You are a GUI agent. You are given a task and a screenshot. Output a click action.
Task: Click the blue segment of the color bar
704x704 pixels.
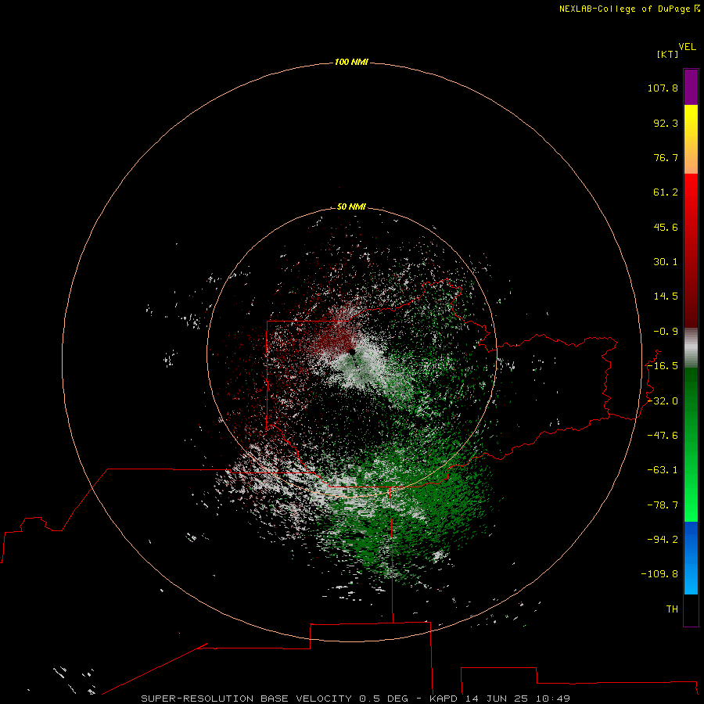(691, 558)
